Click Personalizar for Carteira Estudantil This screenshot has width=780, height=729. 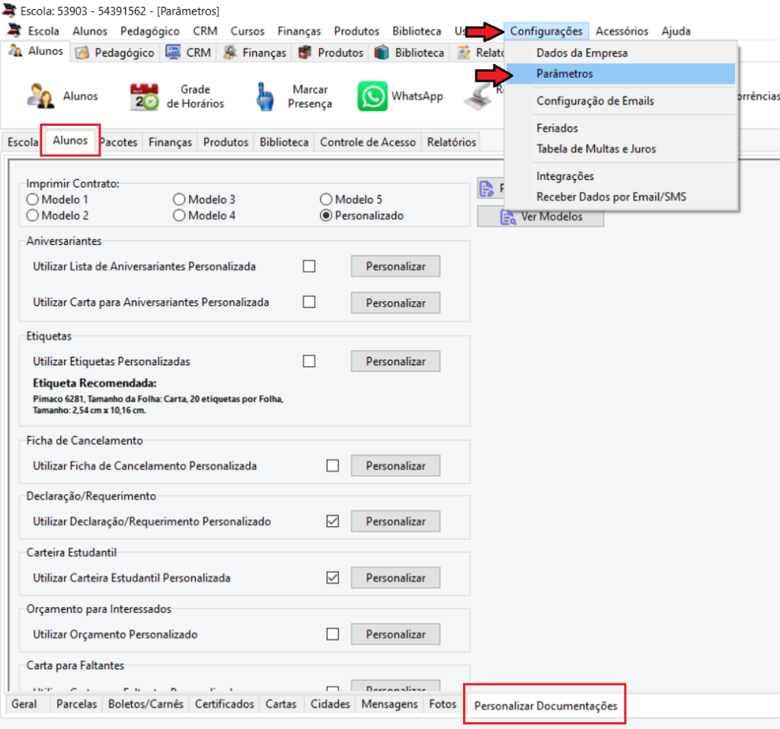395,577
